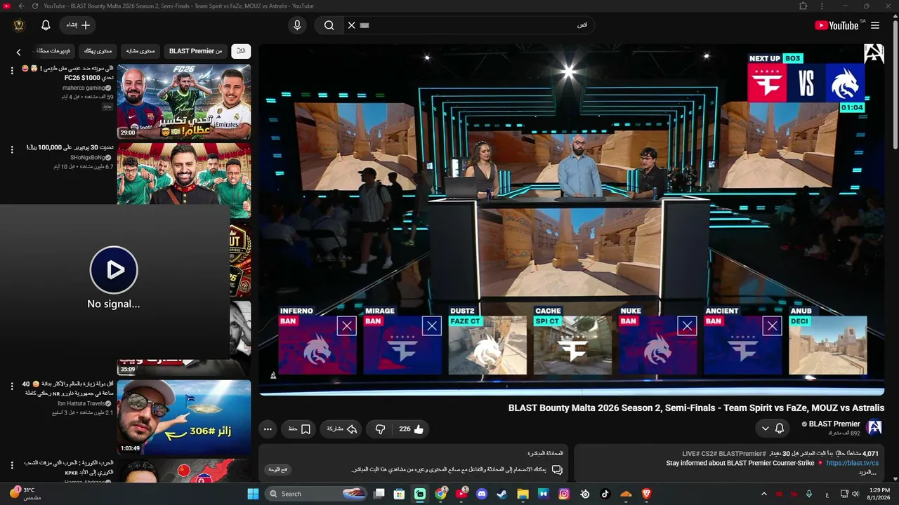Clear the search box text
Screen dimensions: 899x505
click(x=352, y=25)
